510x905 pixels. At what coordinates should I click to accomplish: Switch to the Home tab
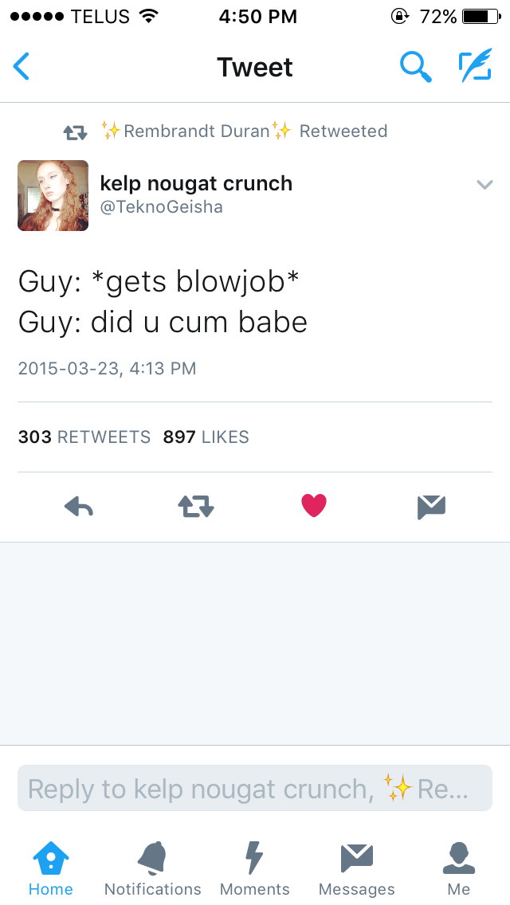[51, 868]
